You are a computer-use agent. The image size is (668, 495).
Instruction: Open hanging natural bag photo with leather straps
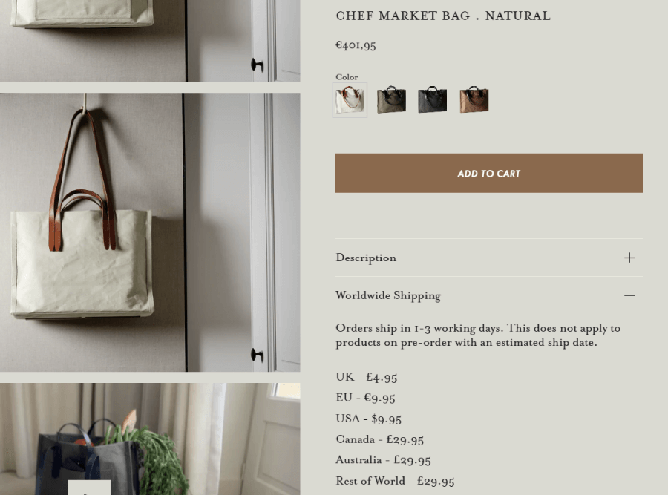(x=150, y=232)
